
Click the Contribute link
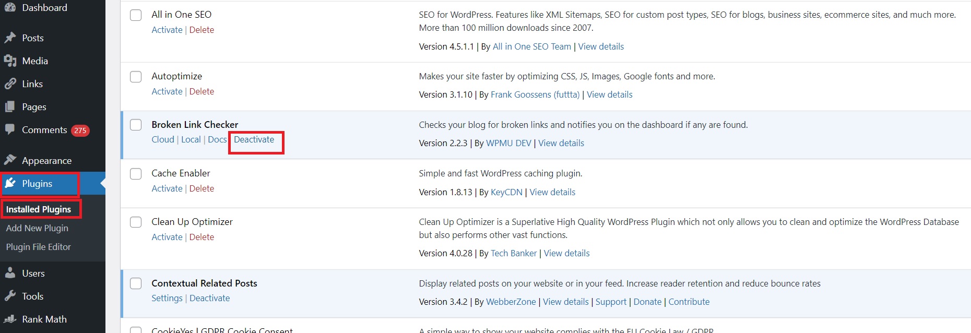(689, 302)
